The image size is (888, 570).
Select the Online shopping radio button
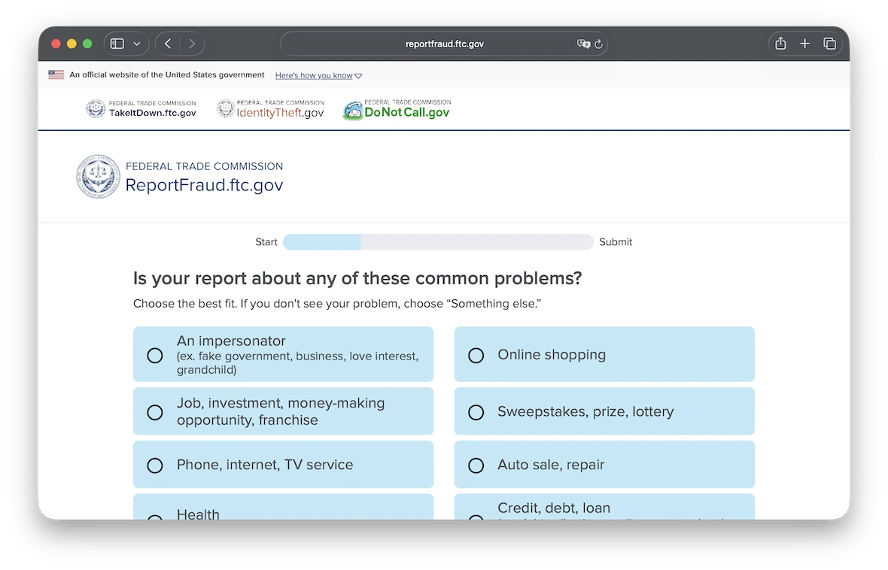[x=476, y=356]
